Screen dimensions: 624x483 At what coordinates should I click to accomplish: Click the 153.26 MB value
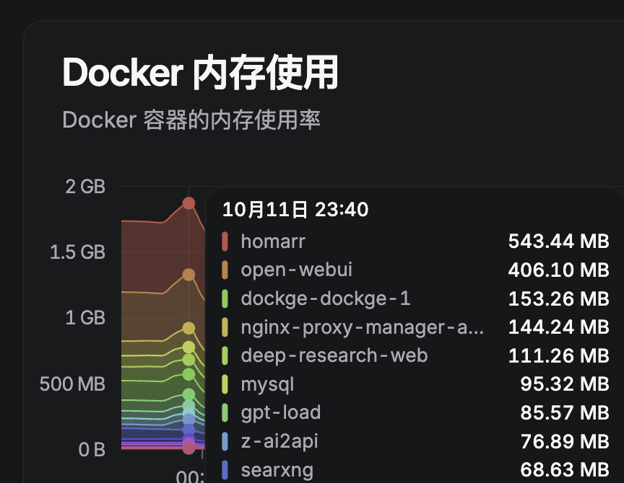pyautogui.click(x=559, y=298)
